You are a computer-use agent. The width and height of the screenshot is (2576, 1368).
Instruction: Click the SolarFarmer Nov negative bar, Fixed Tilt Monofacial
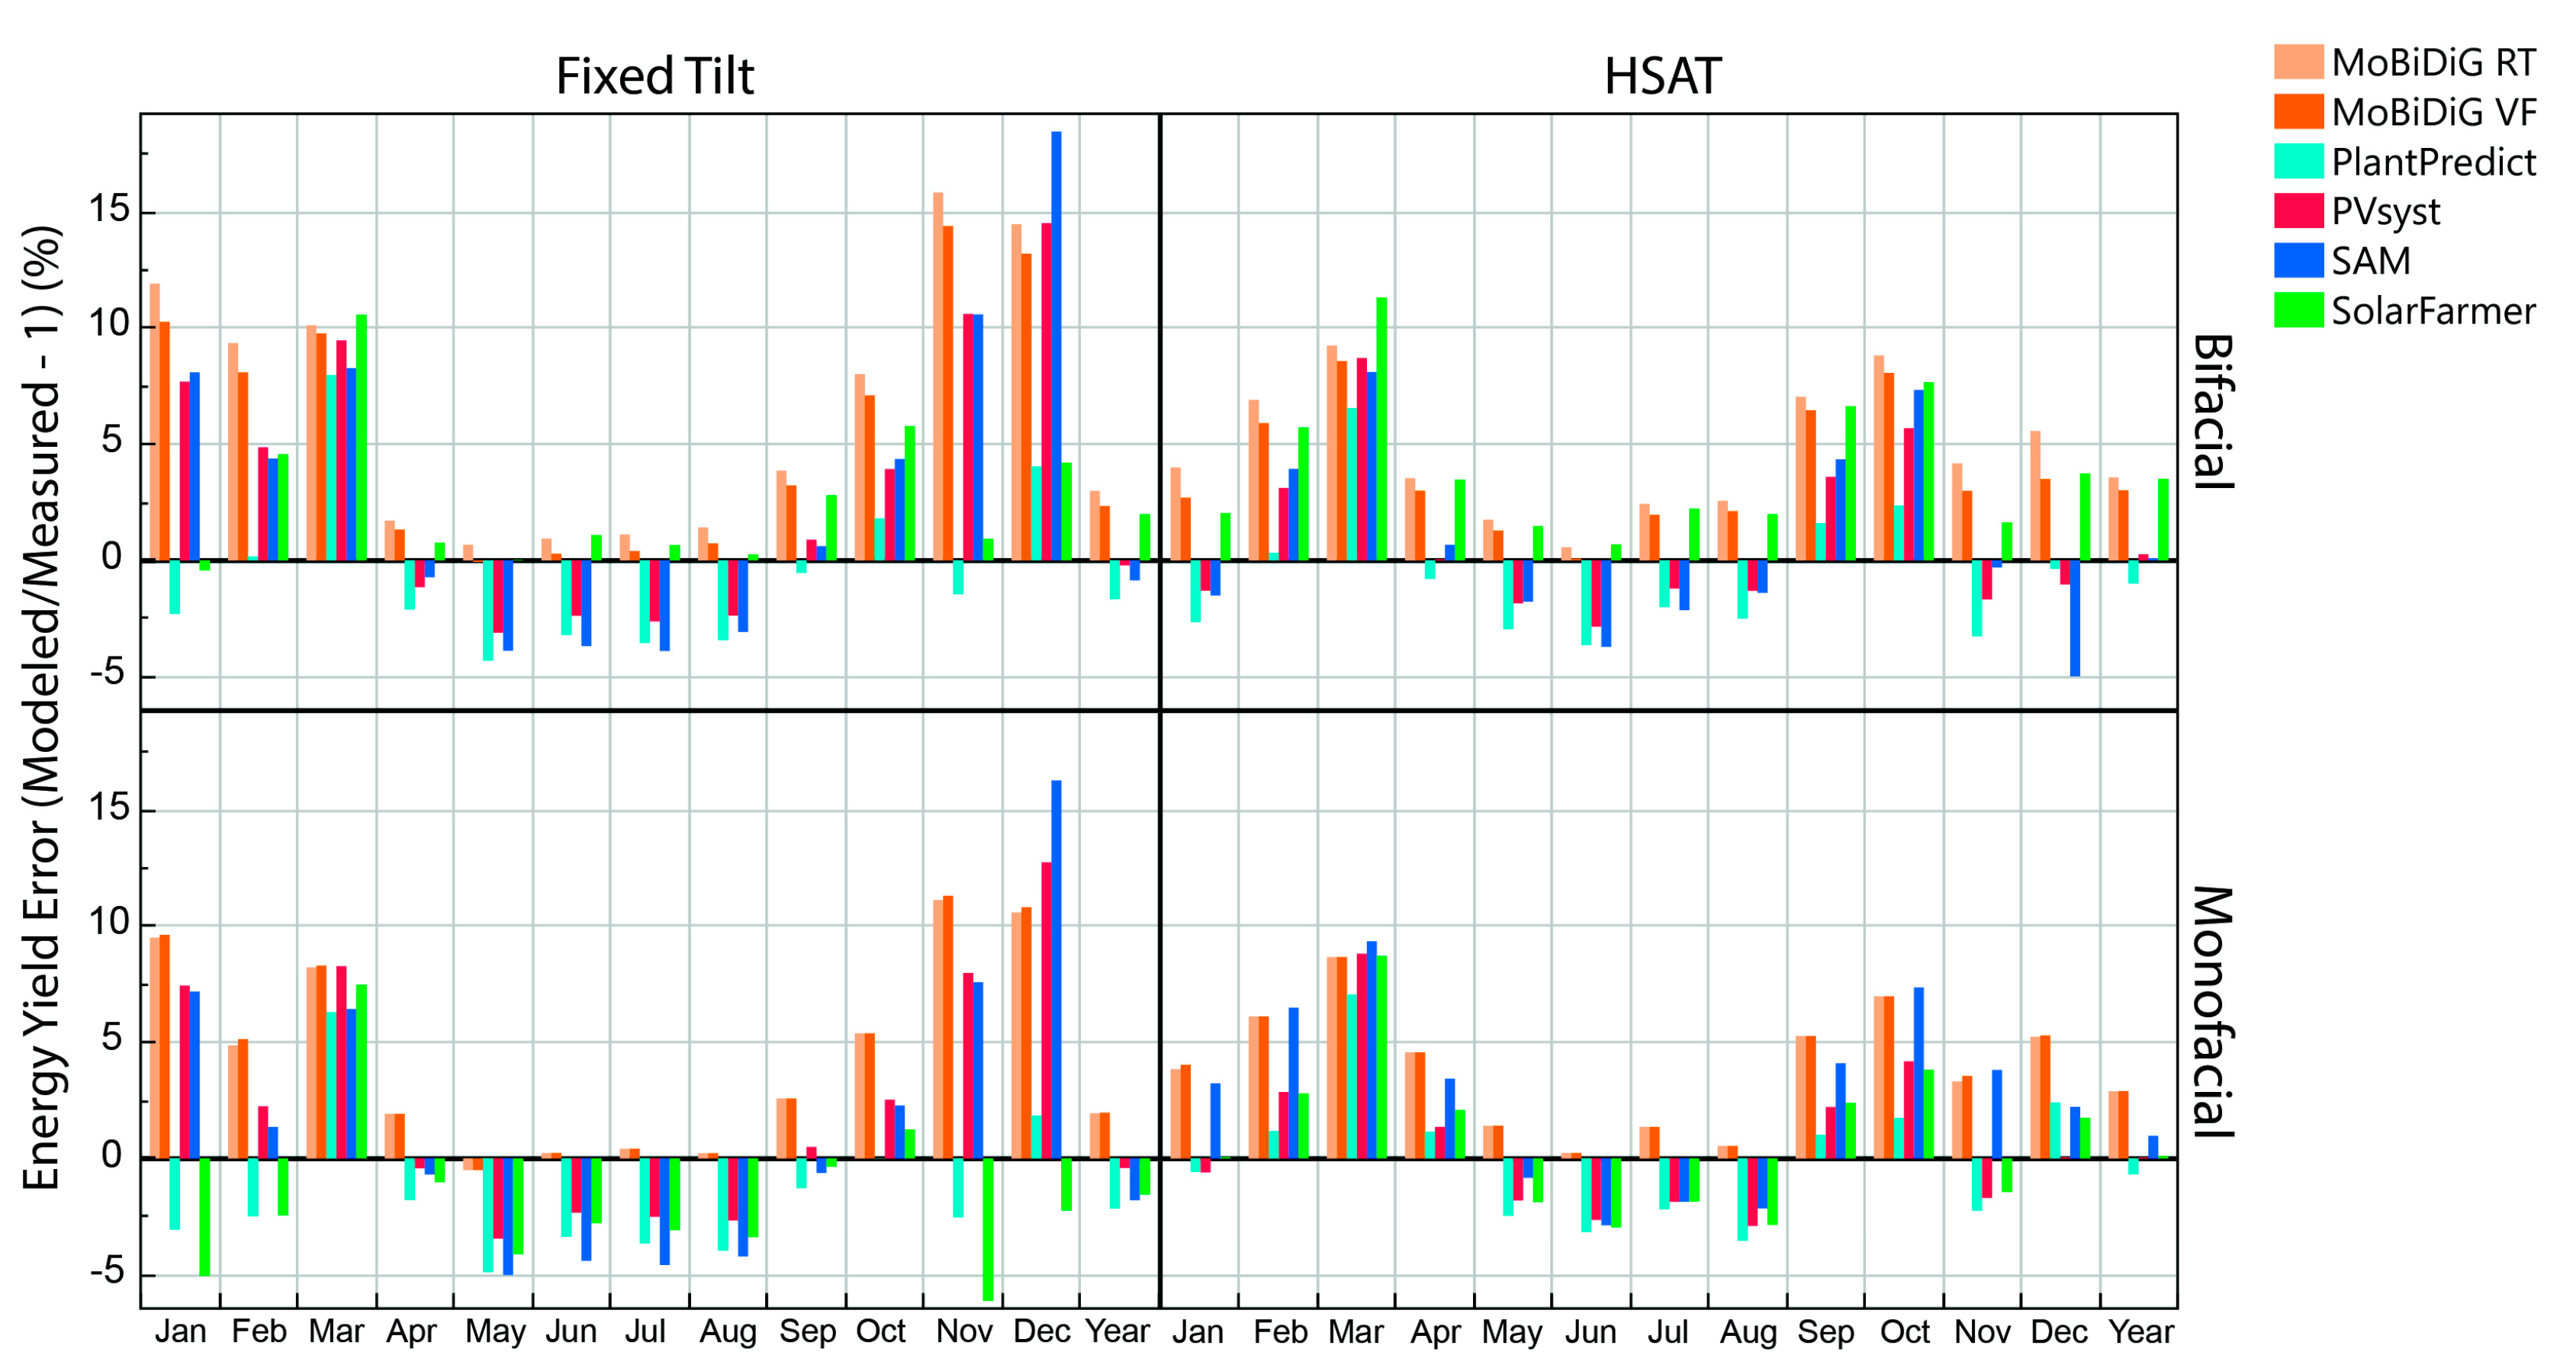click(x=988, y=1229)
